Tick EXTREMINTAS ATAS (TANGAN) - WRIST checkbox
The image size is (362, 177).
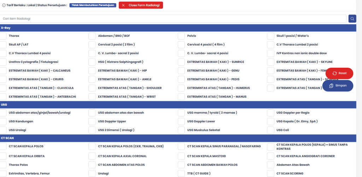(92, 97)
